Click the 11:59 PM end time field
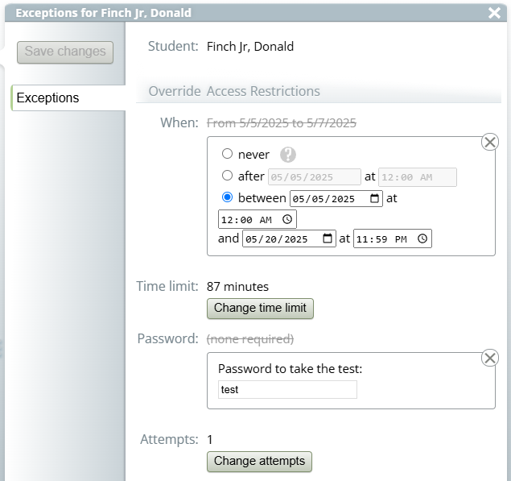511x481 pixels. [393, 238]
